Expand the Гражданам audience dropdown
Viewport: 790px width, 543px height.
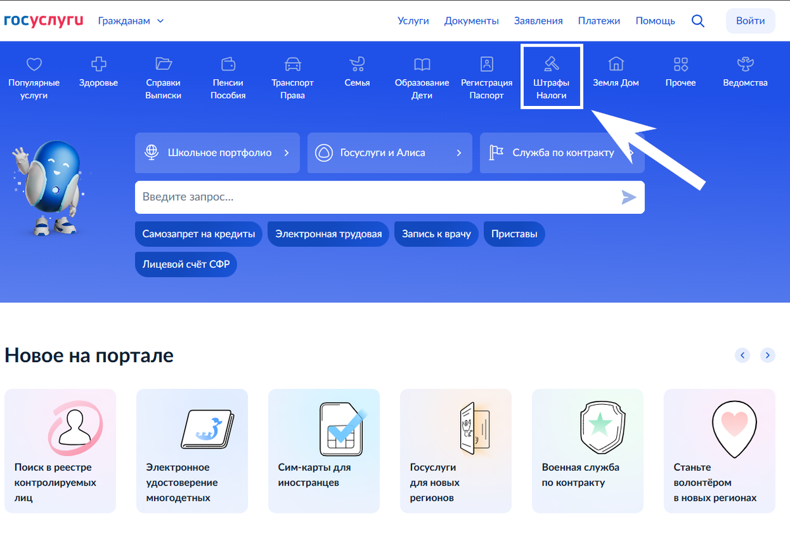click(130, 21)
